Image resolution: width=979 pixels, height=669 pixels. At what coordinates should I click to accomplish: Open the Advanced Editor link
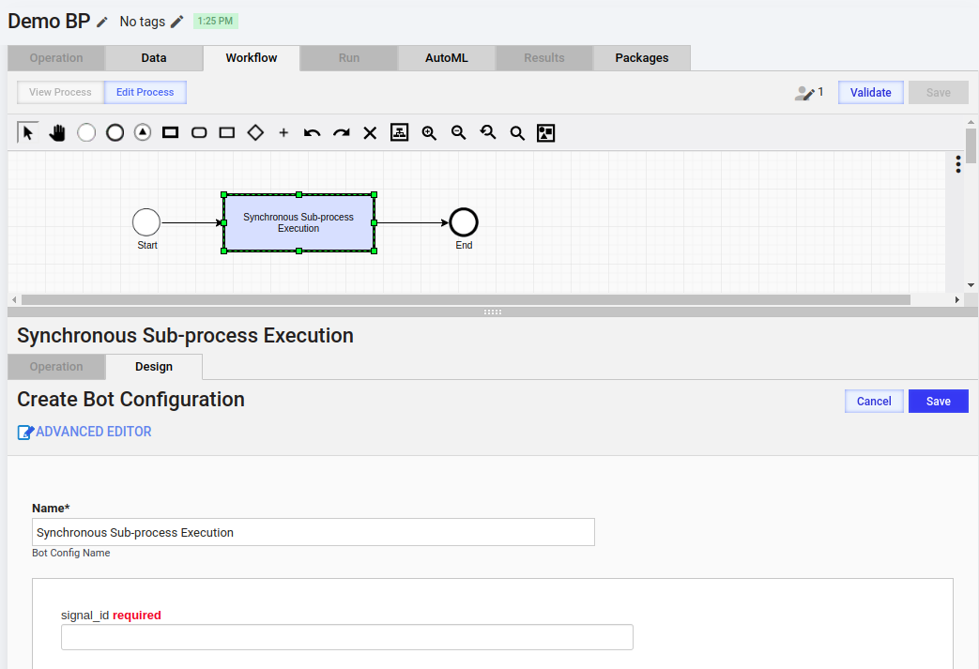pos(84,432)
